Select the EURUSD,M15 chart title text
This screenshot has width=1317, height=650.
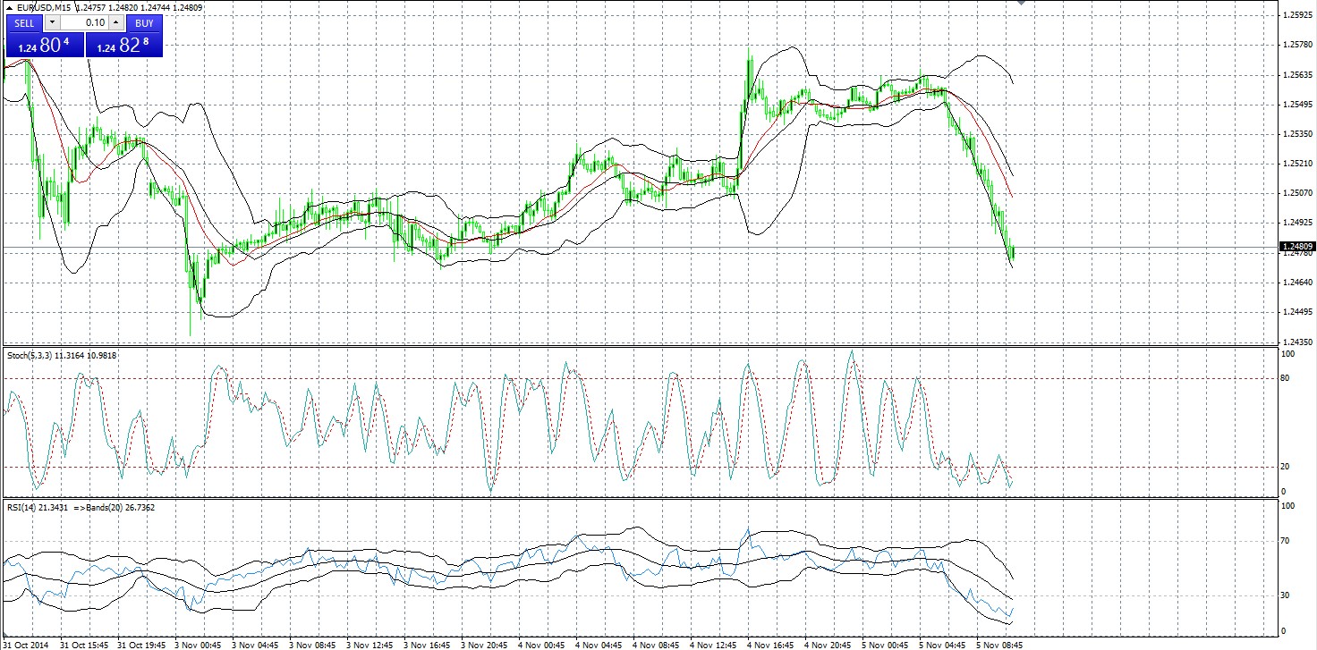click(44, 8)
